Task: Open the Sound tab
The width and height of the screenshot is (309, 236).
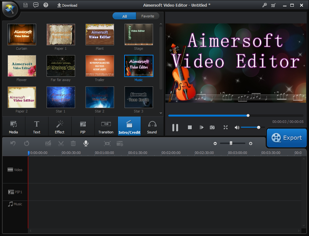Action: [x=152, y=126]
